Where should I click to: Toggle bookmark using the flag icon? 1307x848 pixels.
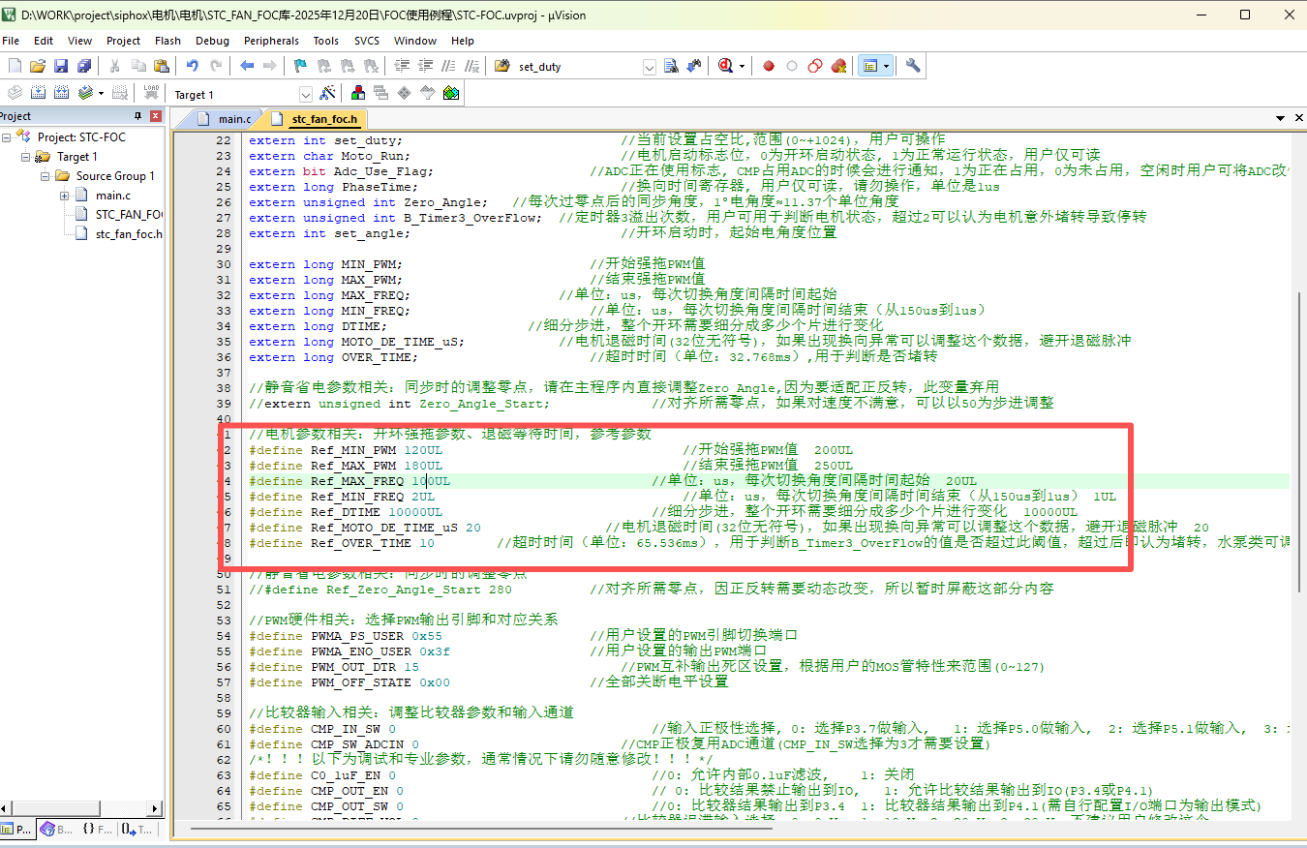point(300,66)
